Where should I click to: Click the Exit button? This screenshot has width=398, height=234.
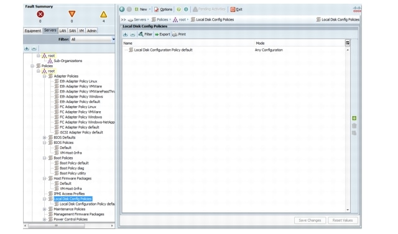236,9
